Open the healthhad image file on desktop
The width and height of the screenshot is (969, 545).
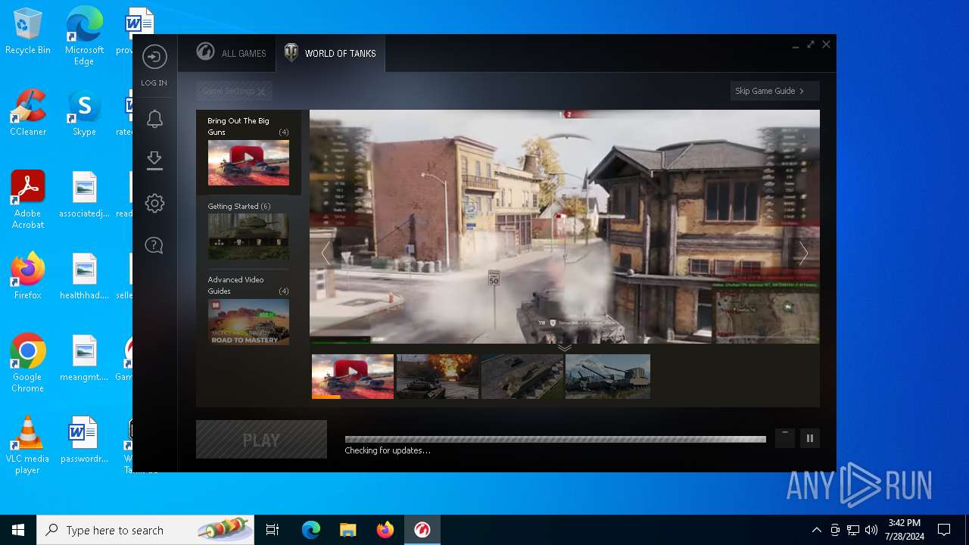pyautogui.click(x=84, y=276)
